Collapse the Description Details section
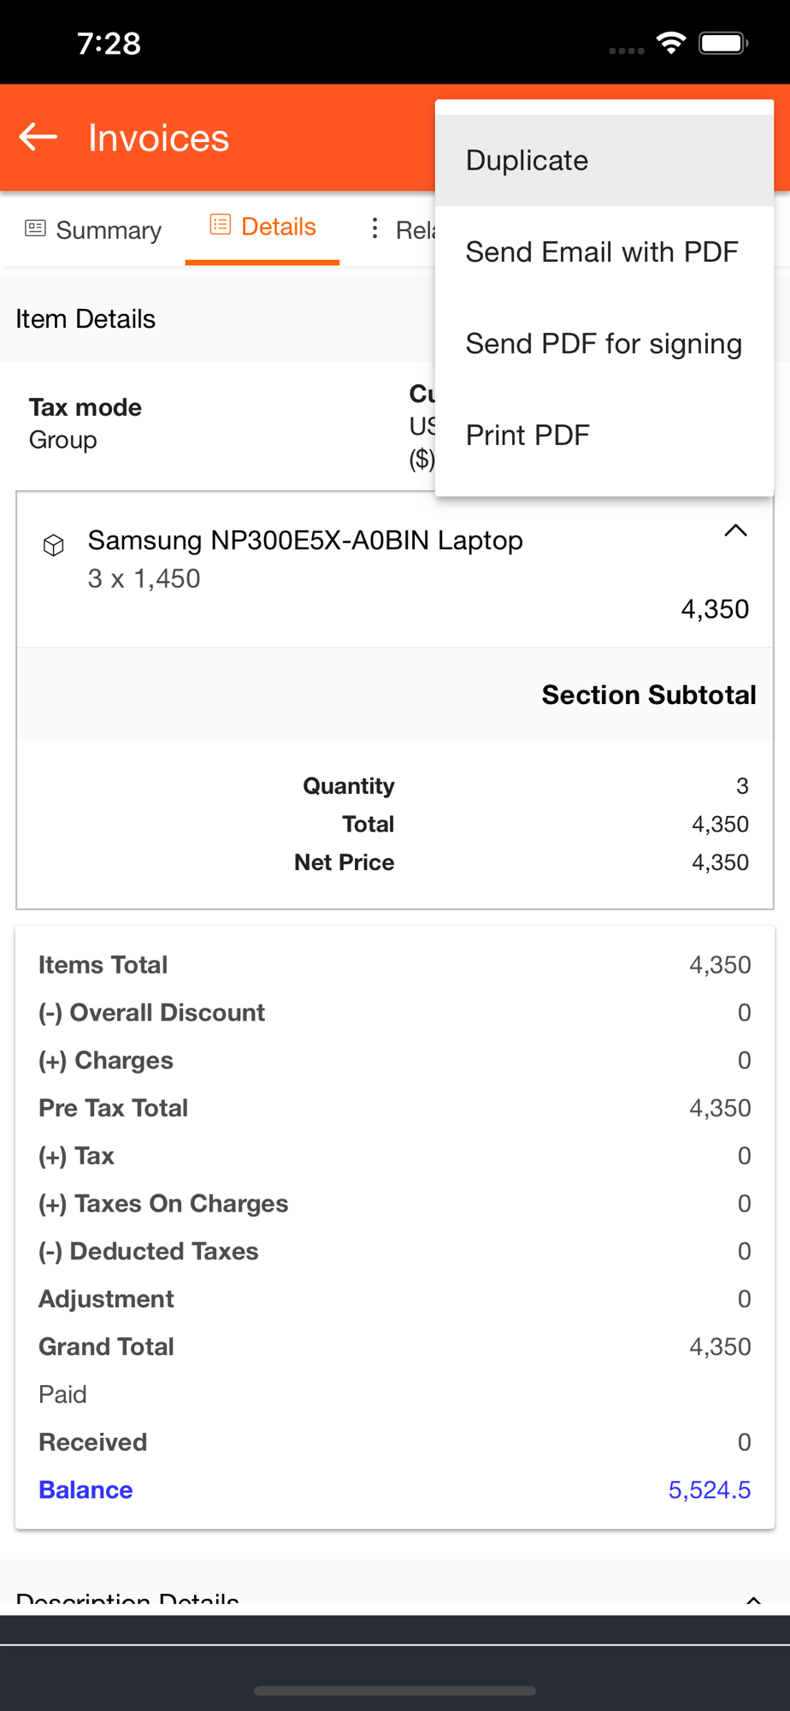 point(753,1598)
